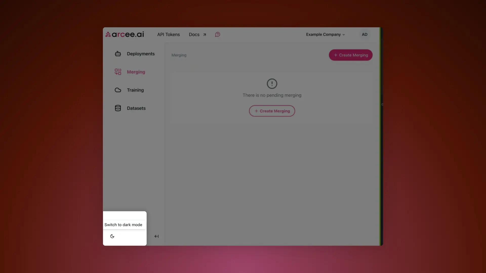Click the Merging page title label

point(178,55)
